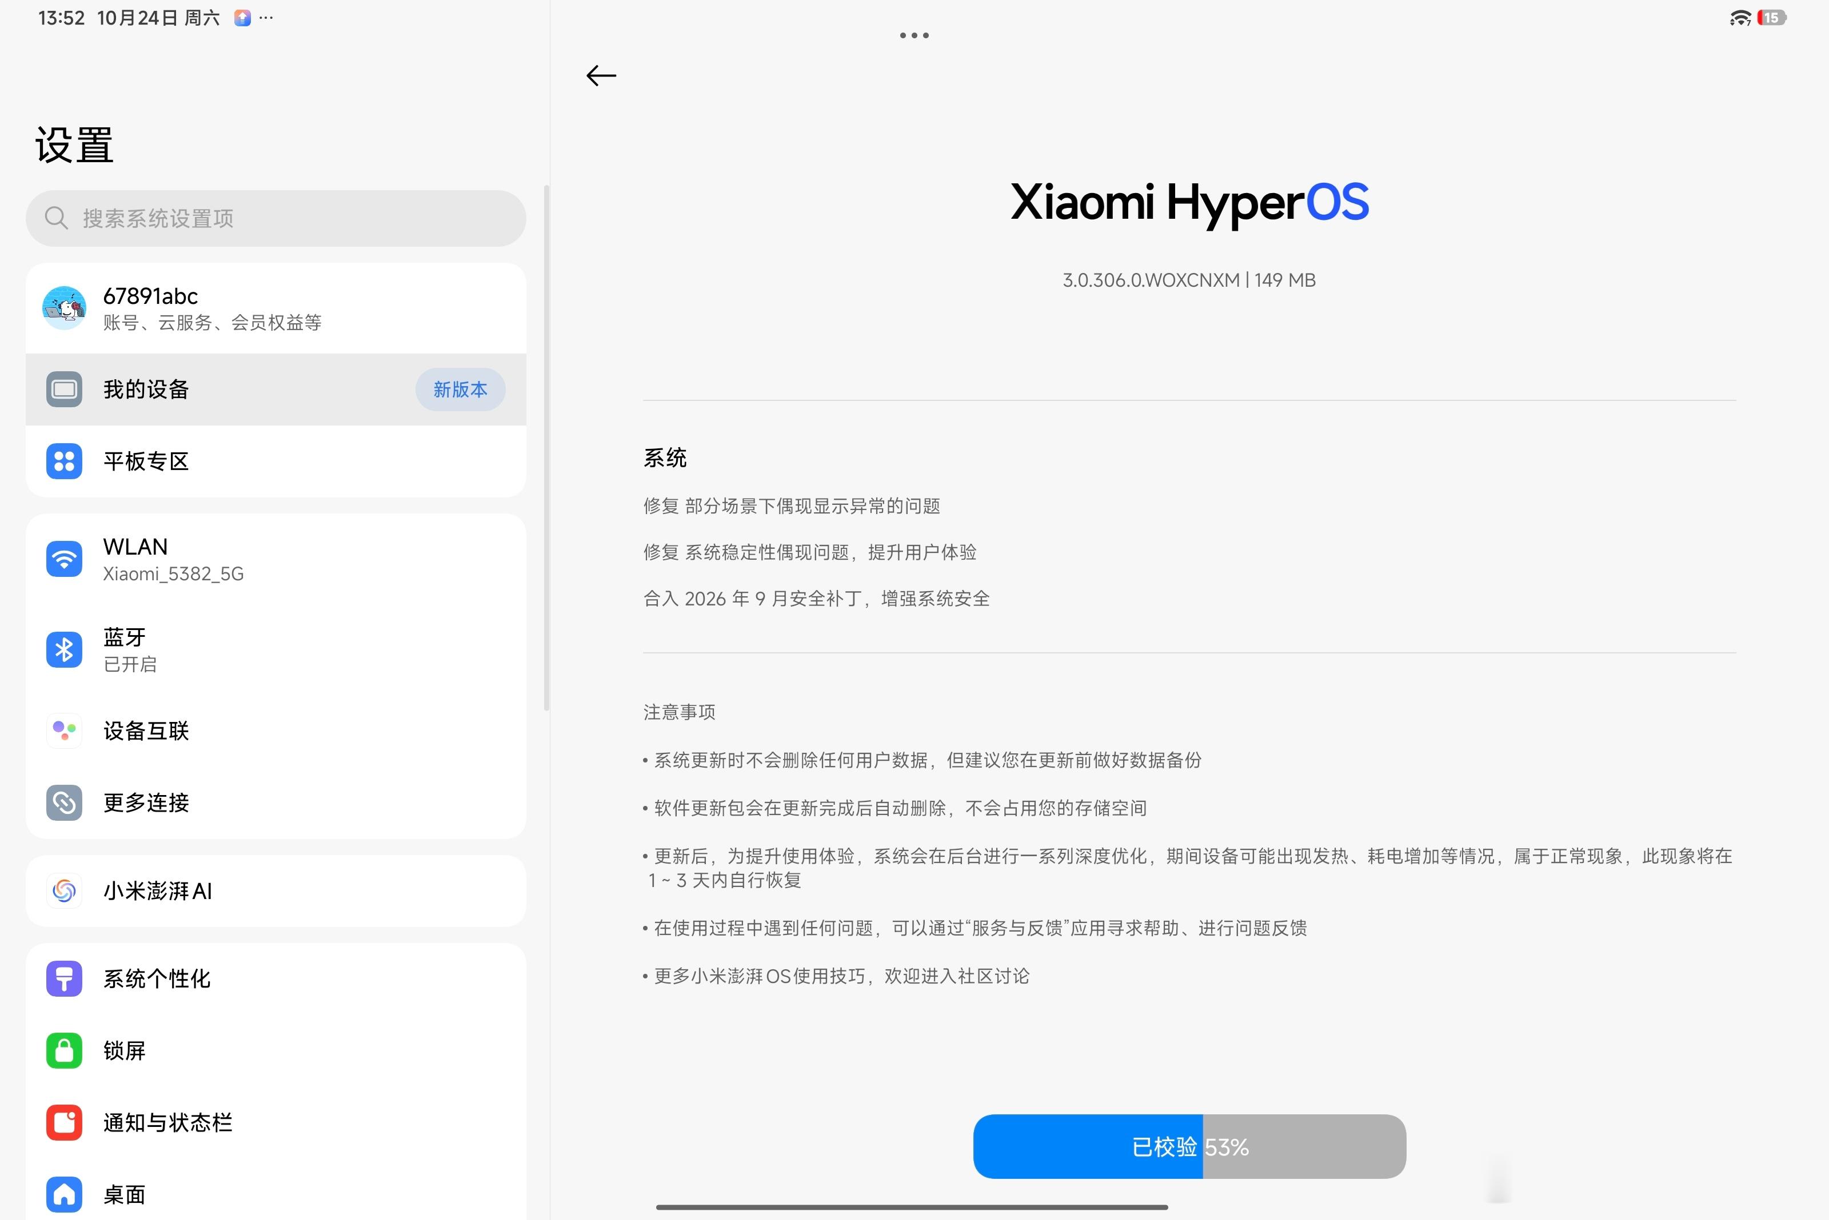Image resolution: width=1829 pixels, height=1220 pixels.
Task: Open WLAN Xiaomi_5382_5G settings
Action: tap(275, 559)
